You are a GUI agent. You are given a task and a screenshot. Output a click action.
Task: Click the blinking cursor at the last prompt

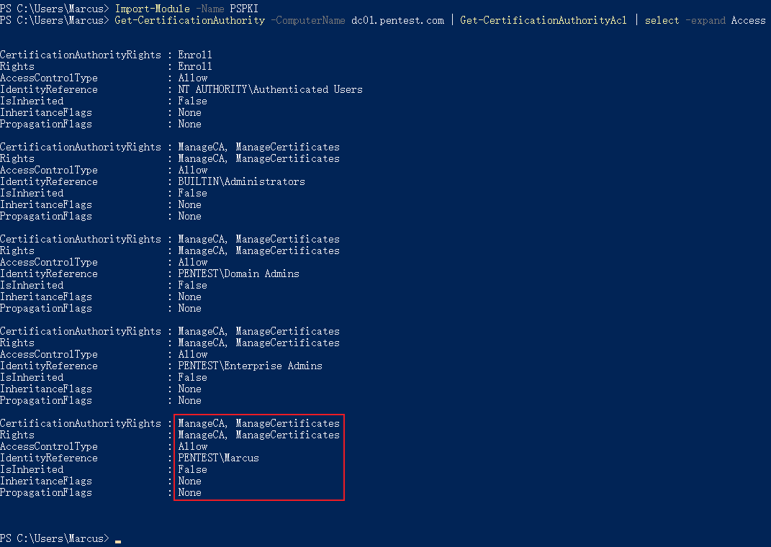click(x=118, y=541)
